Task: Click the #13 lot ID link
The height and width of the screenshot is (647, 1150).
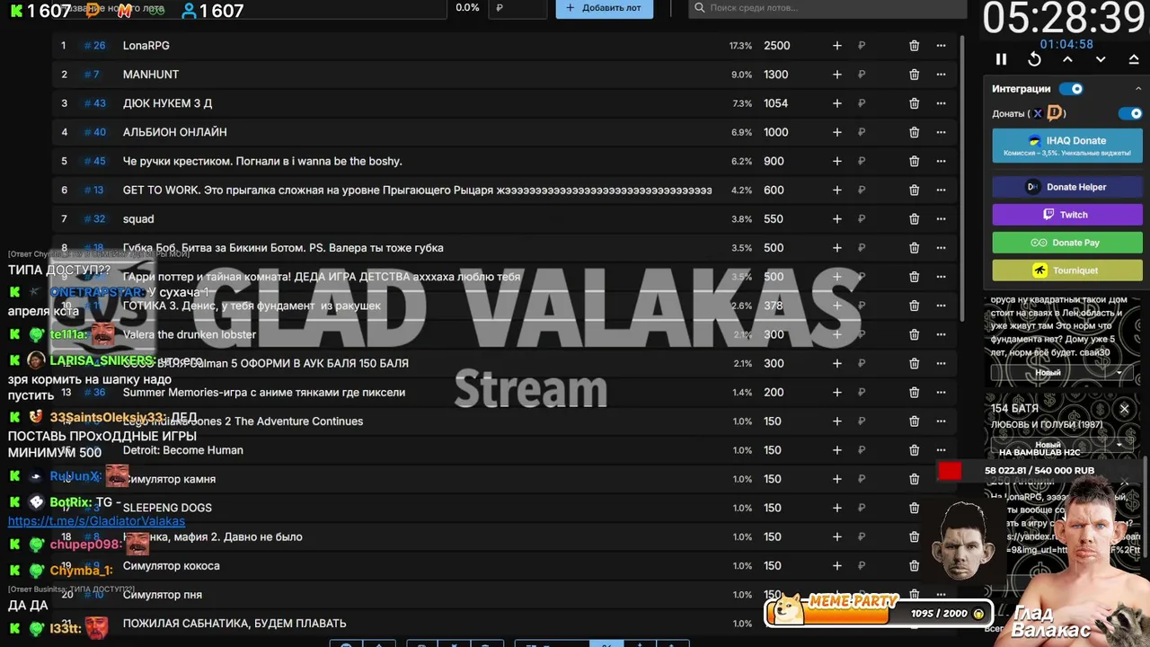Action: point(94,191)
